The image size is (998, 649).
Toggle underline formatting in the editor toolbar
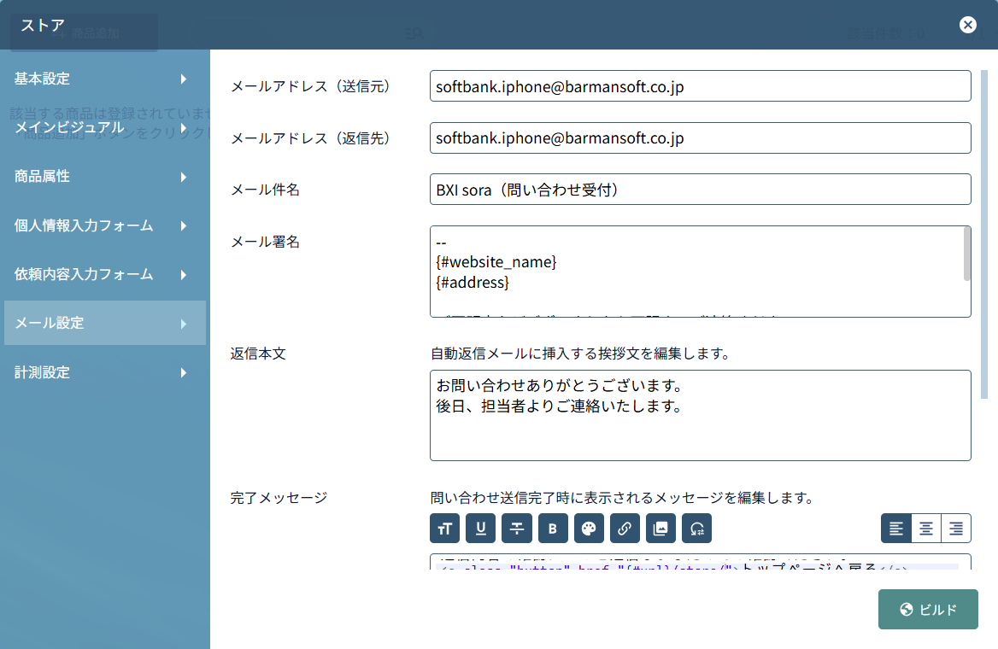coord(480,528)
